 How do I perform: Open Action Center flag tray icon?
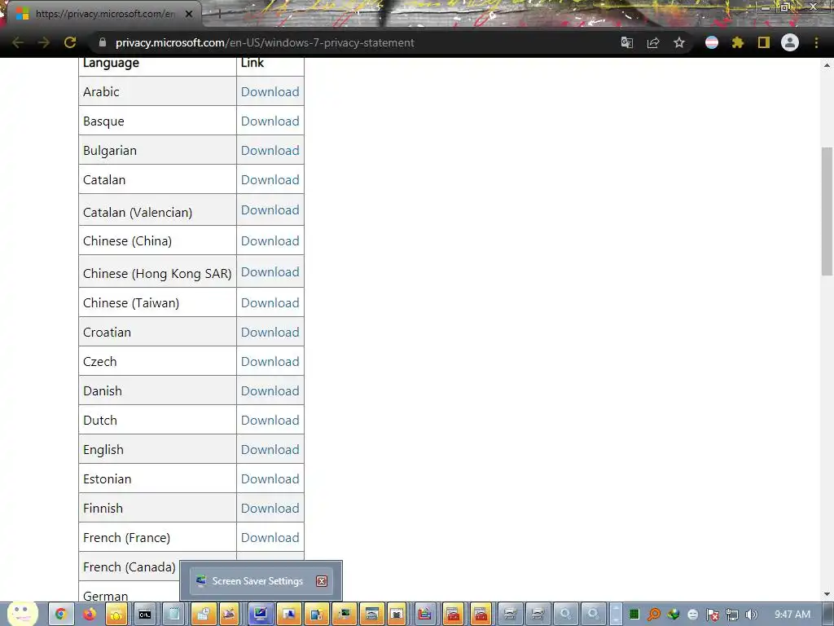point(712,615)
